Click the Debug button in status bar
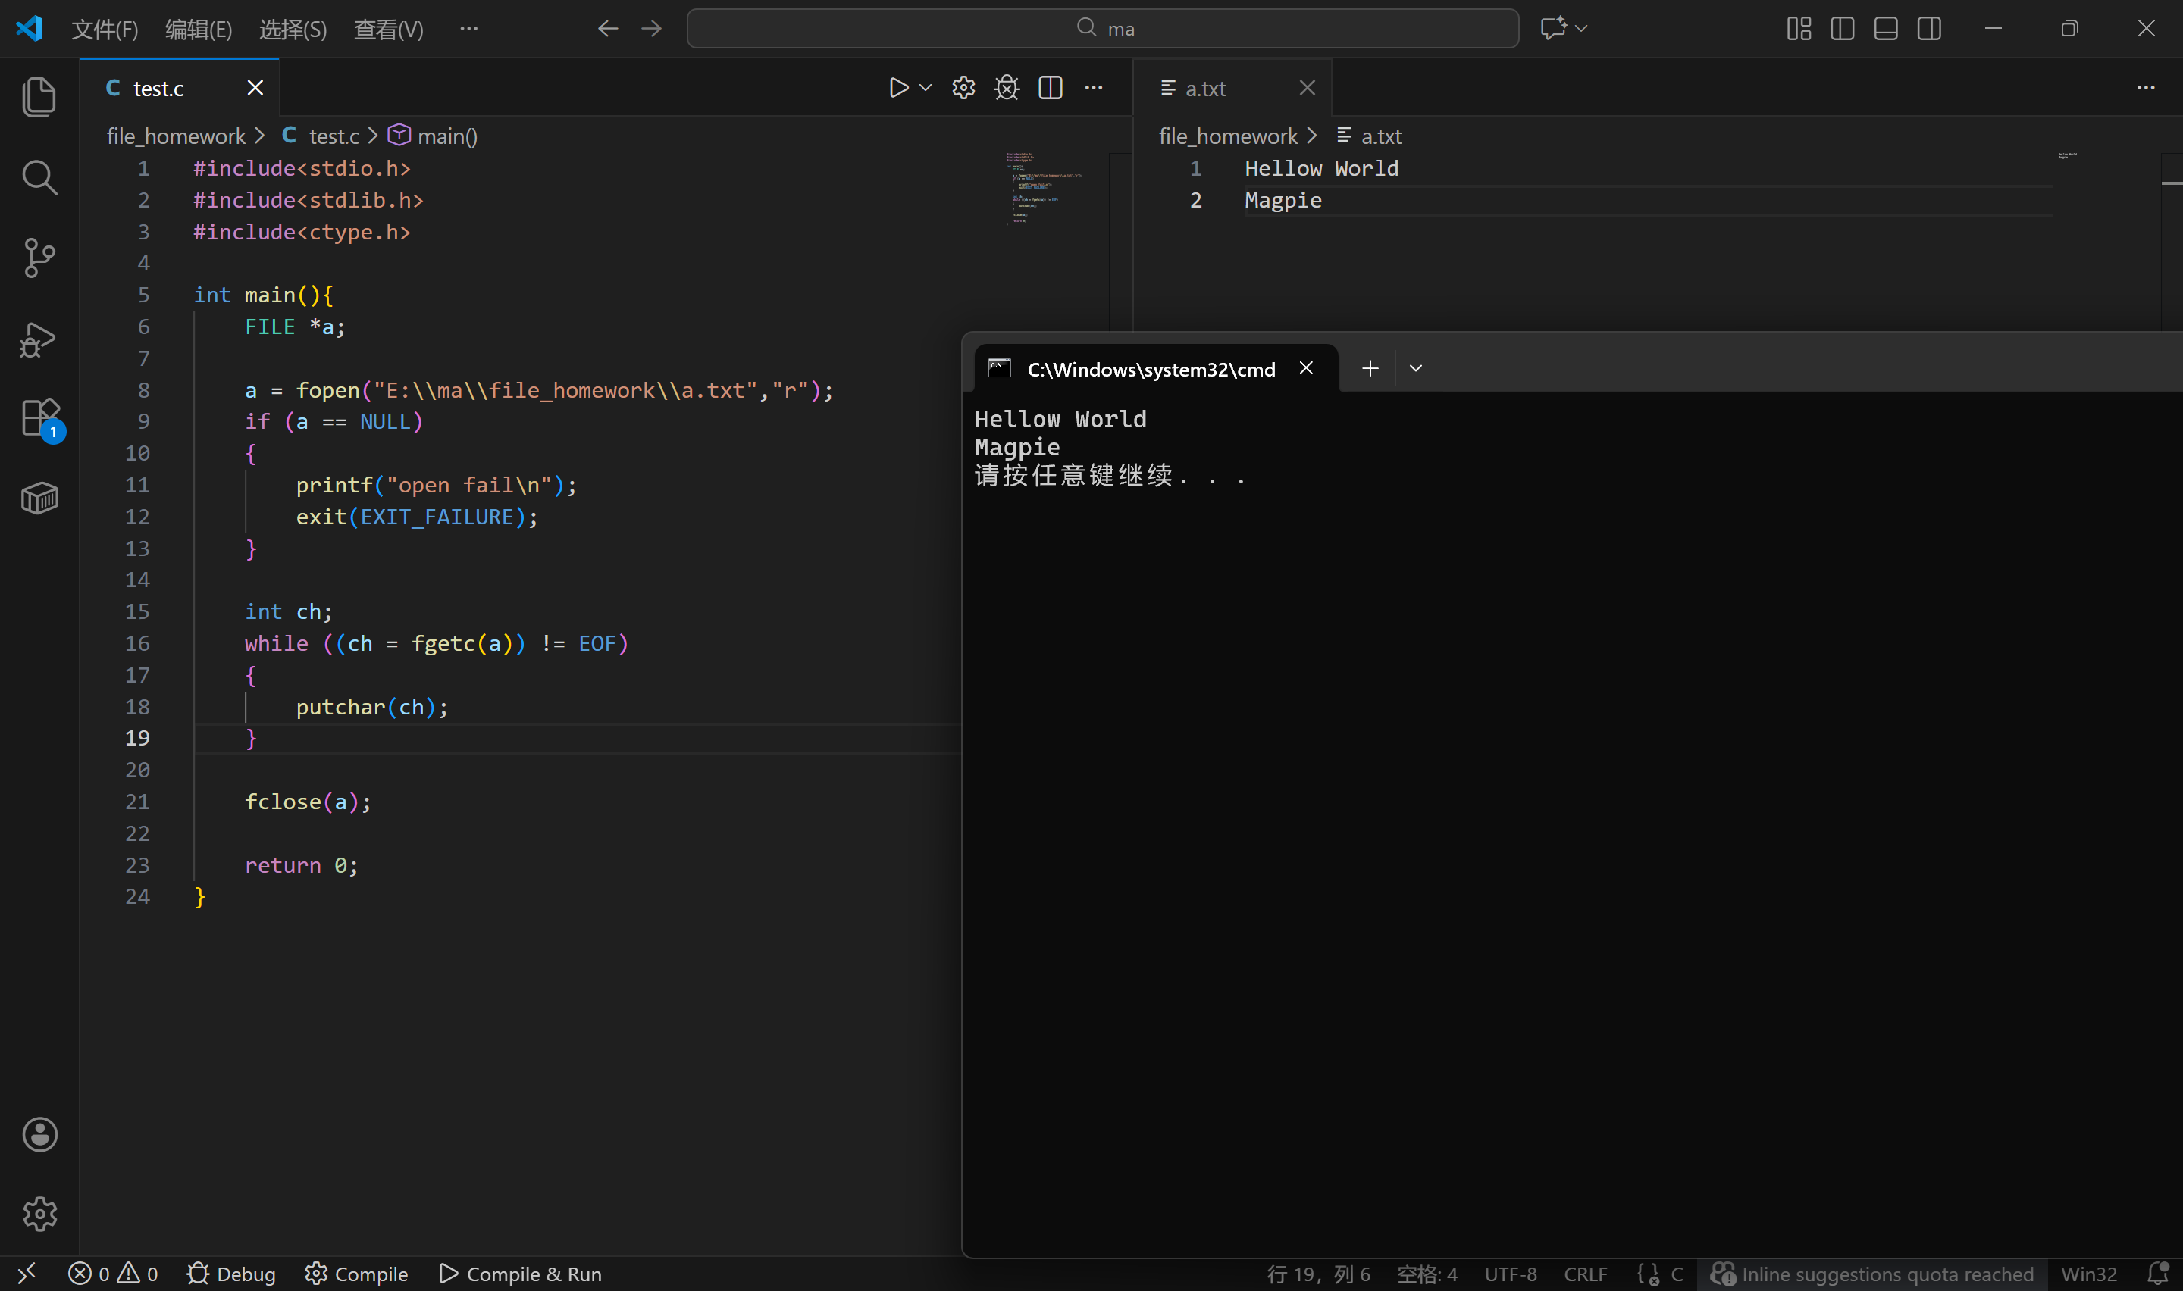The width and height of the screenshot is (2183, 1291). coord(231,1274)
